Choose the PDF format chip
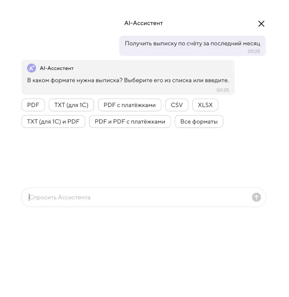 33,105
